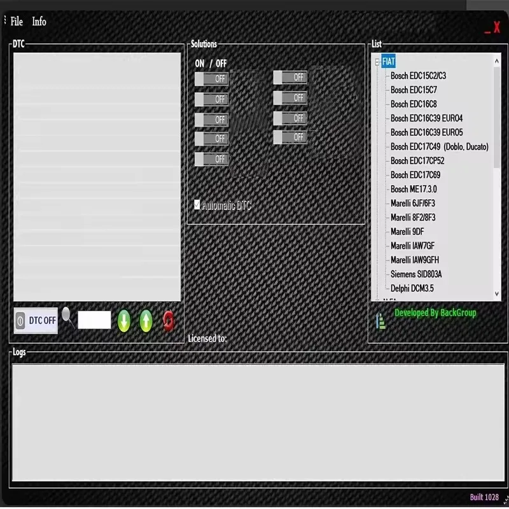
Task: Open the Info menu
Action: pos(39,22)
